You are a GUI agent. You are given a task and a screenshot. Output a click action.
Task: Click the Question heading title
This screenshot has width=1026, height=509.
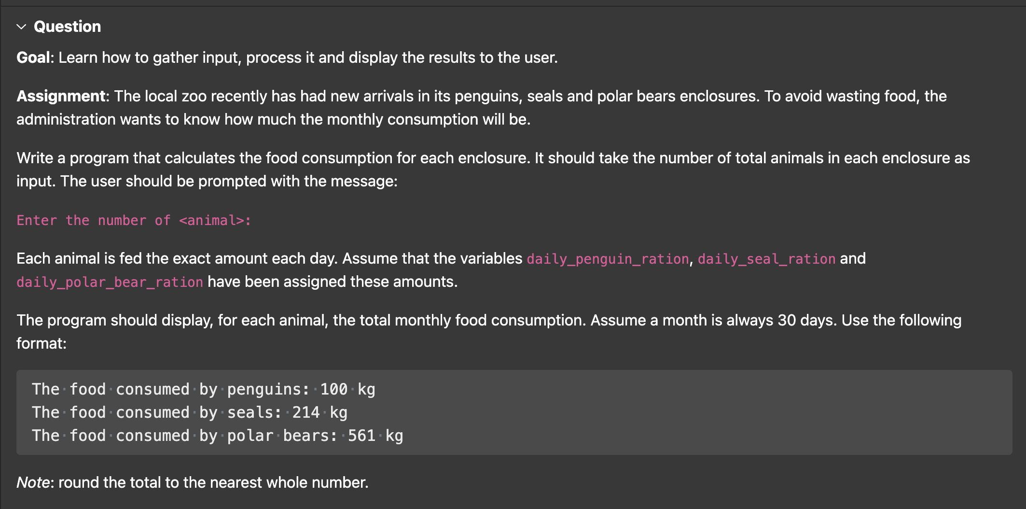[x=67, y=27]
